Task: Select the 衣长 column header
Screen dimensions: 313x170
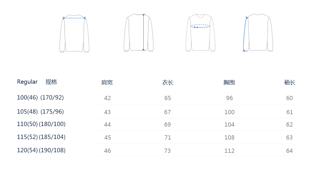Action: click(168, 82)
